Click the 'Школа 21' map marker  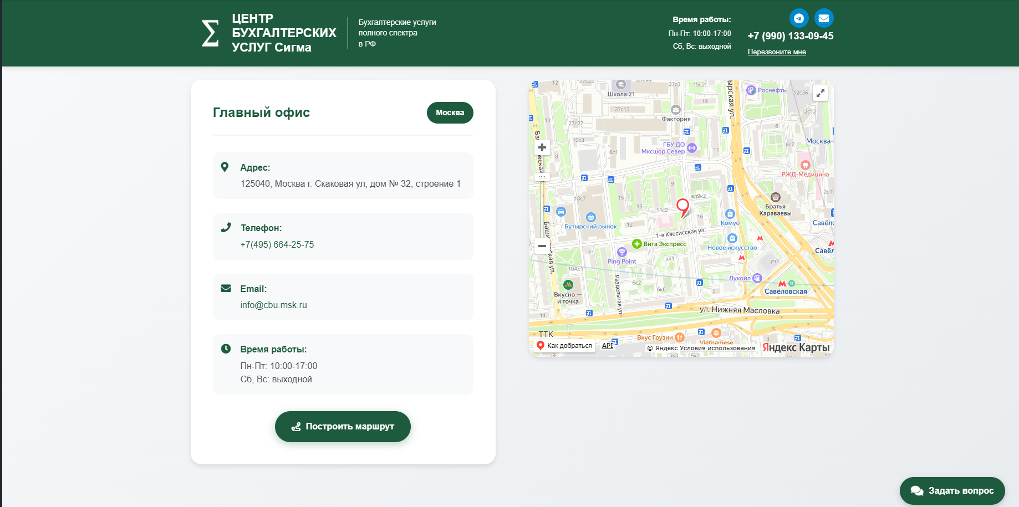coord(621,85)
